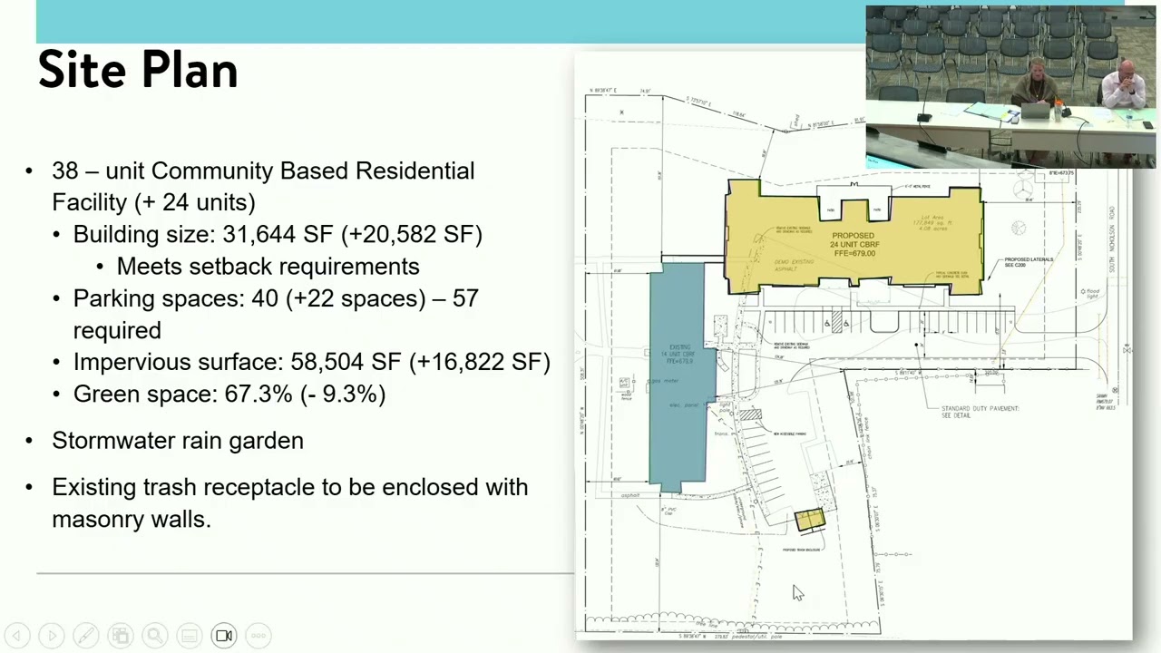Open more slideshow options ellipsis
This screenshot has height=653, width=1161.
click(x=259, y=636)
